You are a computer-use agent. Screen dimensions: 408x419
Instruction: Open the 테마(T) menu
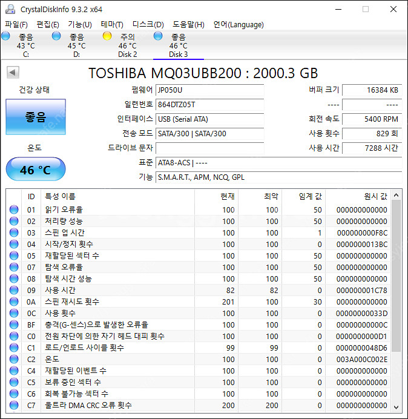[112, 25]
